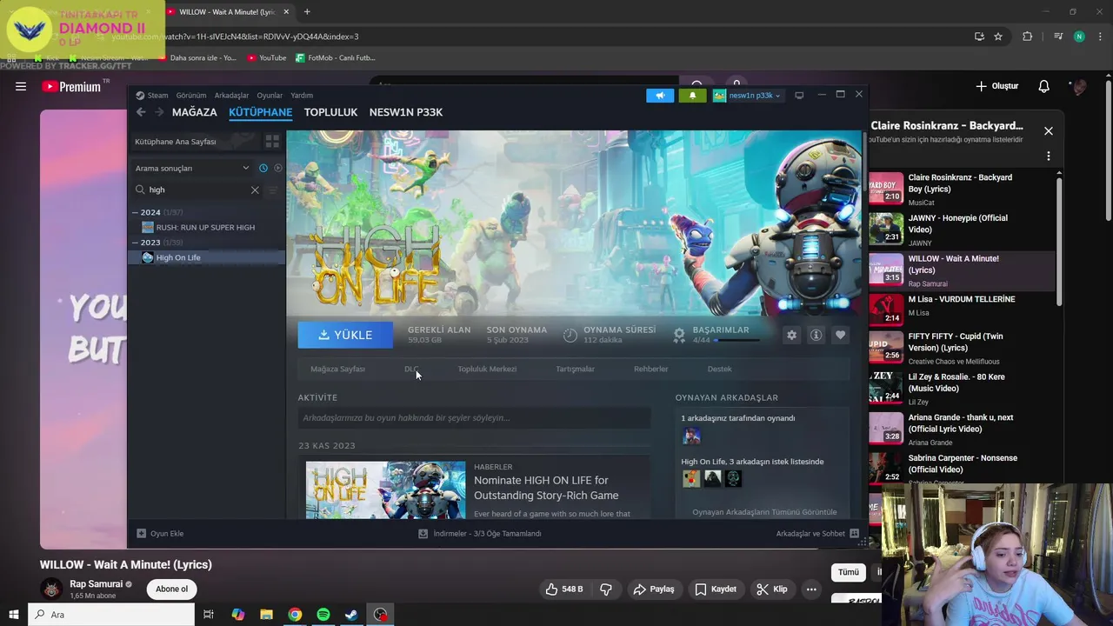1113x626 pixels.
Task: Click the YouTube like thumbs-up button
Action: [x=563, y=589]
